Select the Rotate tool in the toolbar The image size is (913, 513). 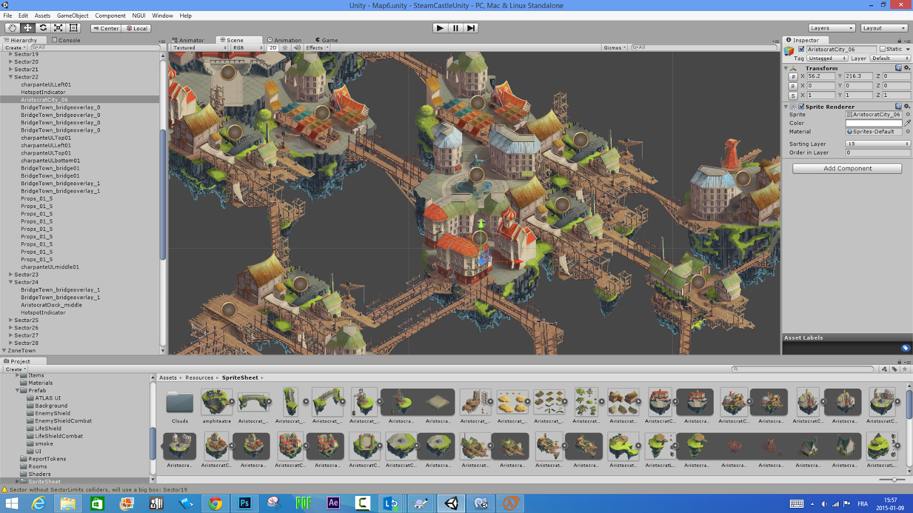(43, 28)
